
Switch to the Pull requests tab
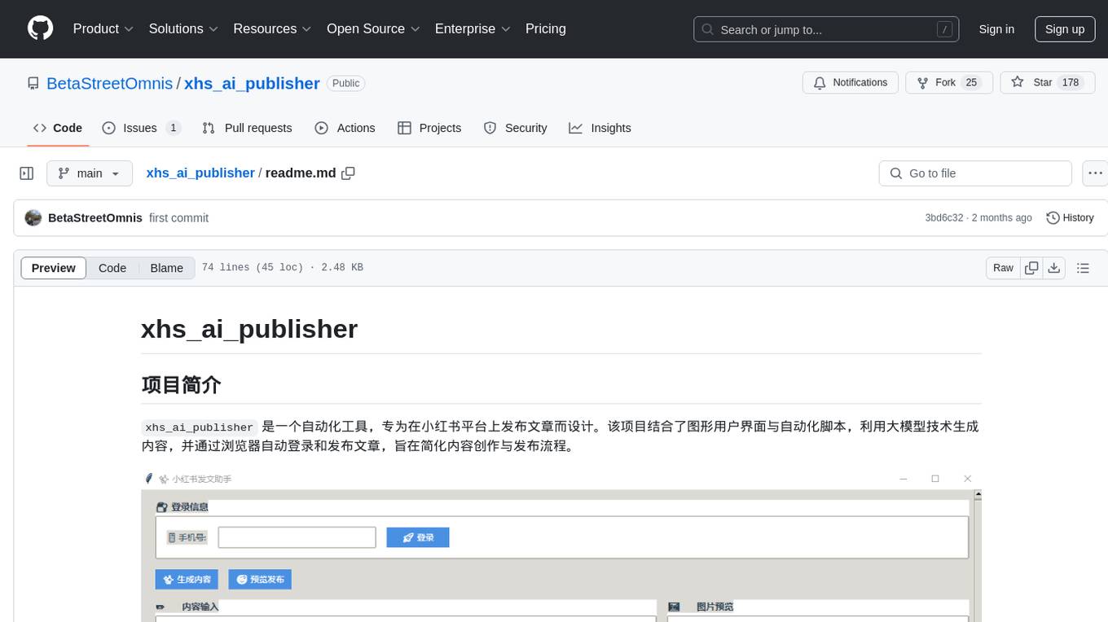tap(247, 128)
